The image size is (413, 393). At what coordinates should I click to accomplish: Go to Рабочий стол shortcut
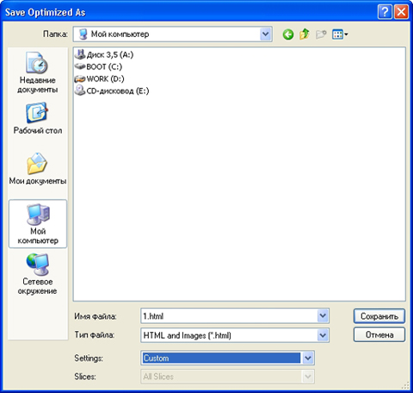coord(38,118)
